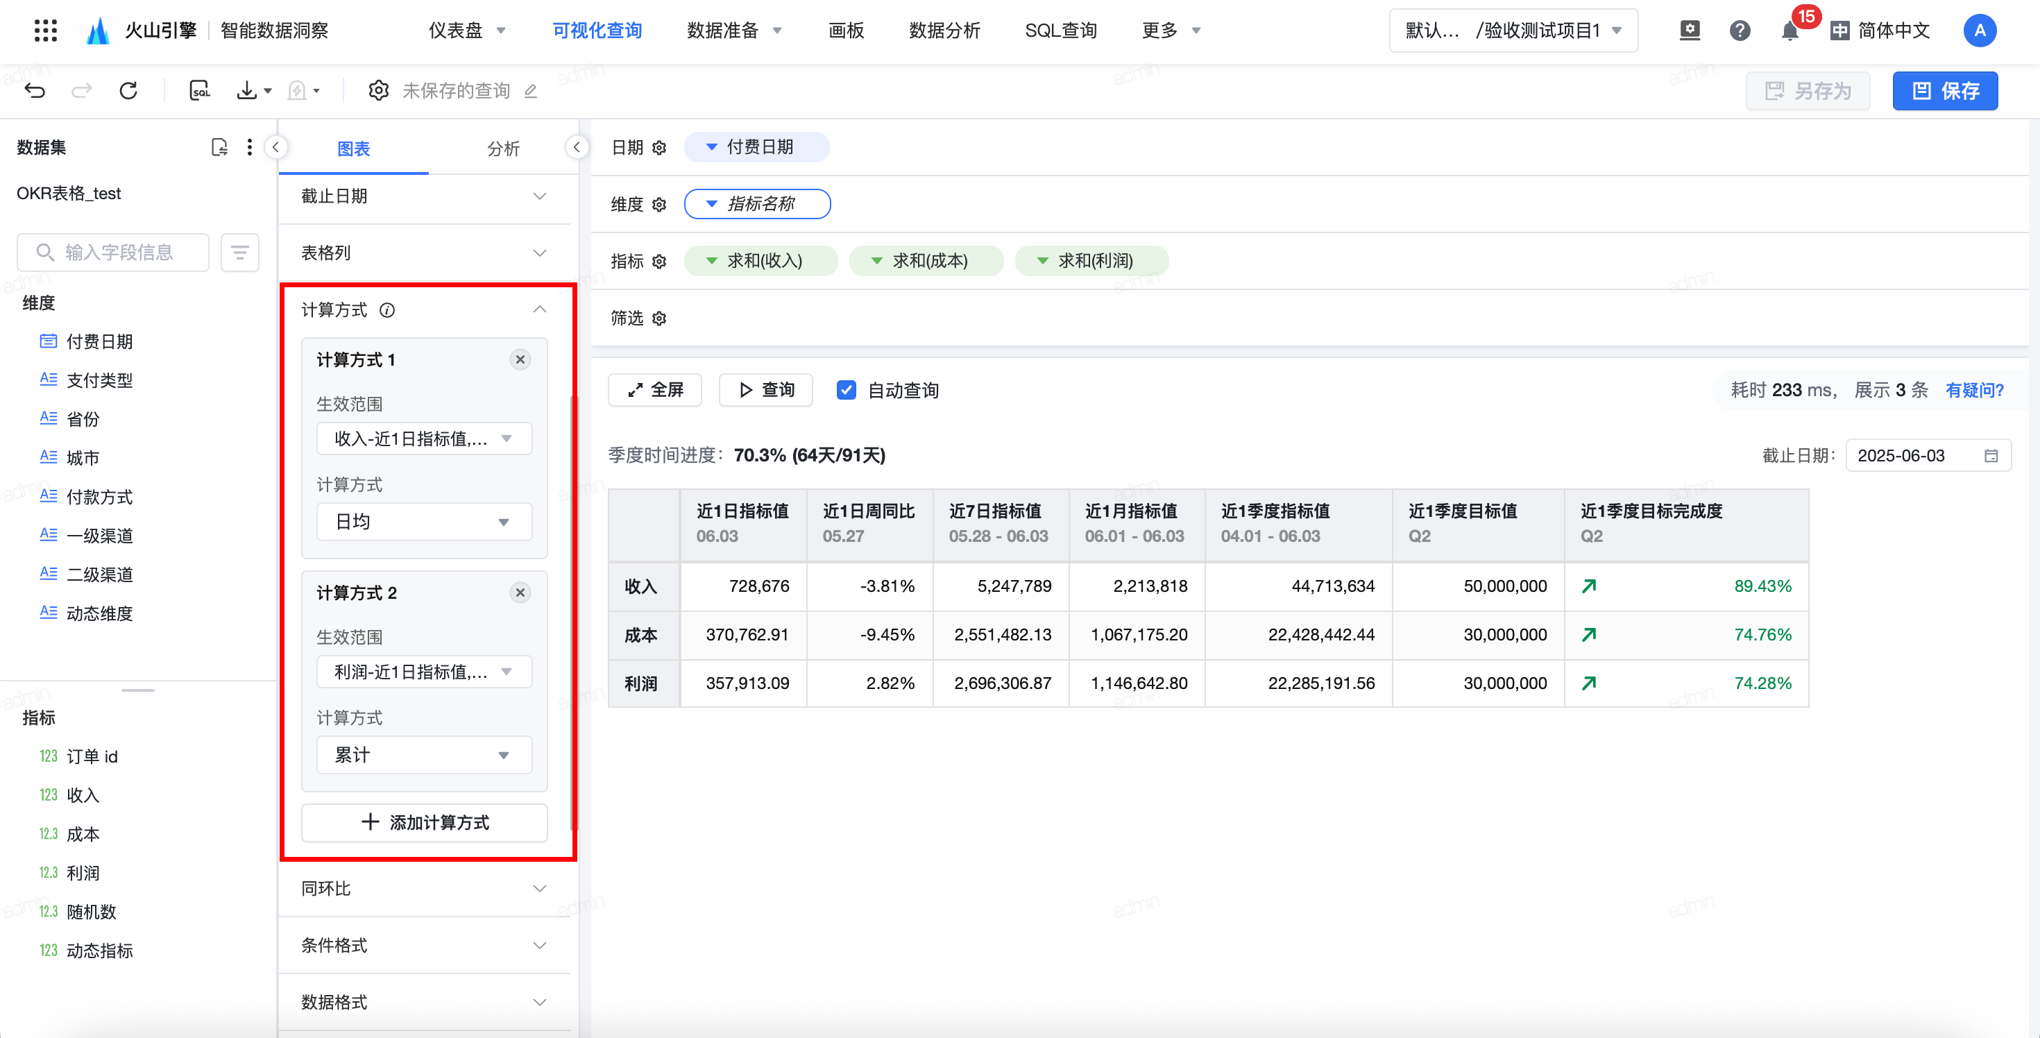This screenshot has height=1038, width=2040.
Task: Open the project selector dropdown
Action: click(x=1513, y=31)
